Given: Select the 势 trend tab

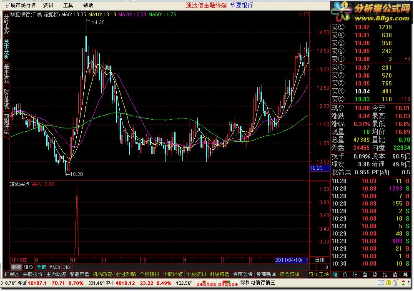Looking at the screenshot, I should click(375, 274).
